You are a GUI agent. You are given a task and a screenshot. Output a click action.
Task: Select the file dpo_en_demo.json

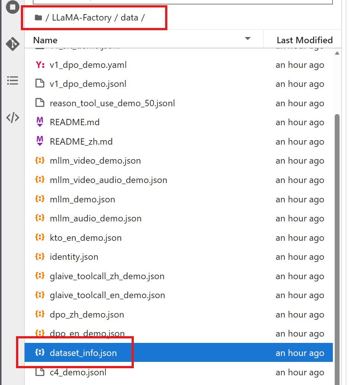point(179,334)
